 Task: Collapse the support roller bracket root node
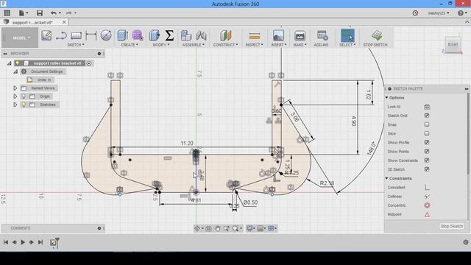click(x=10, y=63)
